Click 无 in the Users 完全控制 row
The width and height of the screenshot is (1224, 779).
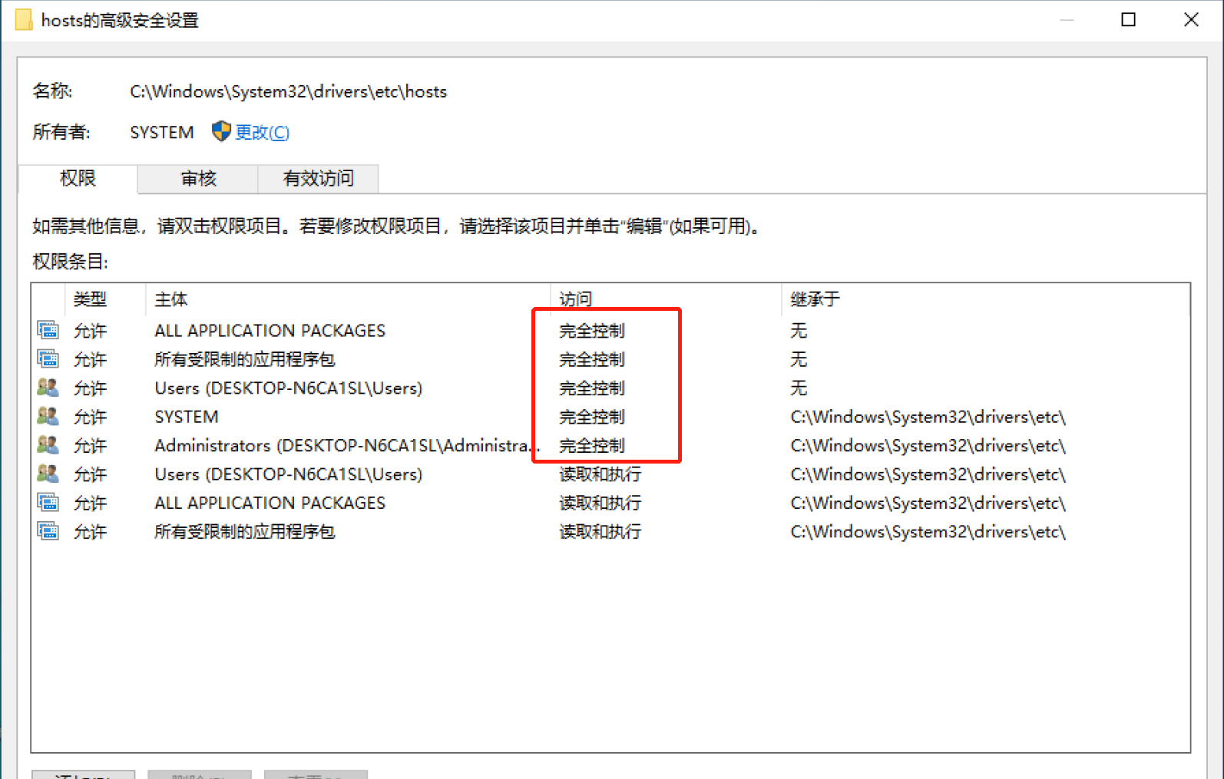tap(799, 388)
